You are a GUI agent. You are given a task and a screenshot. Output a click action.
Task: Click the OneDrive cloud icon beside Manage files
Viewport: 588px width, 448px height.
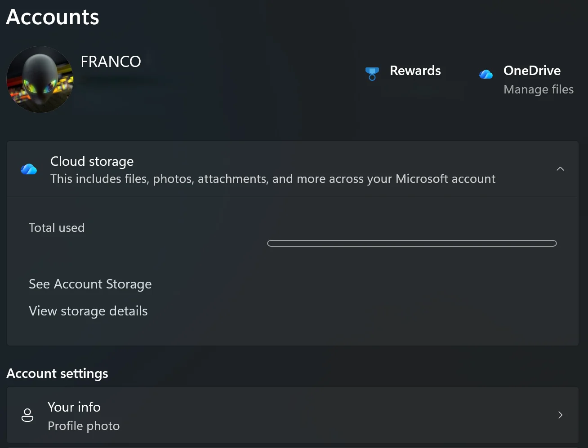click(486, 74)
